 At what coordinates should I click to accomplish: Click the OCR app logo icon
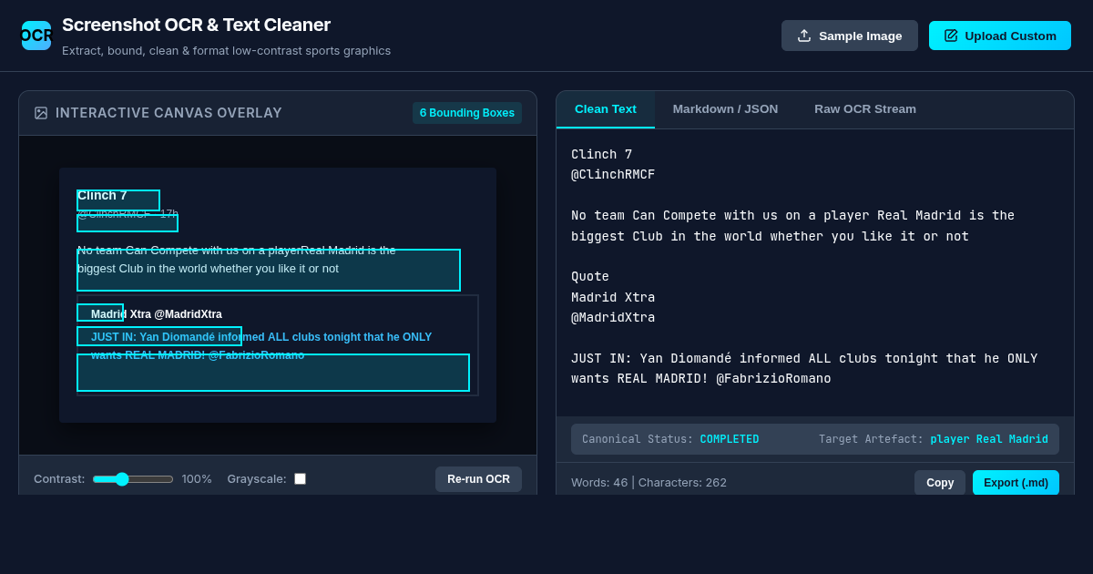[x=36, y=36]
